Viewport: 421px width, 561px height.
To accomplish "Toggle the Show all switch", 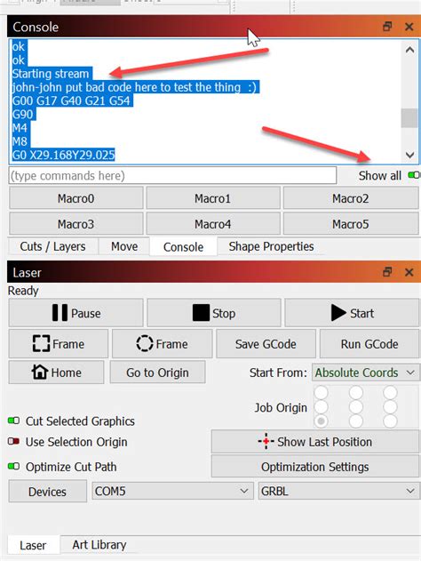I will 414,175.
